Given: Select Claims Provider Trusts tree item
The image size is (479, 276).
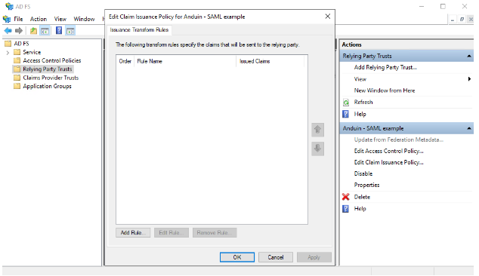Looking at the screenshot, I should (51, 78).
